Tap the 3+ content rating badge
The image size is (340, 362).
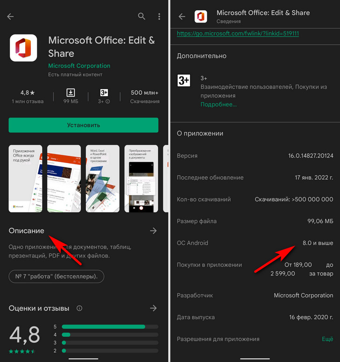pyautogui.click(x=104, y=92)
